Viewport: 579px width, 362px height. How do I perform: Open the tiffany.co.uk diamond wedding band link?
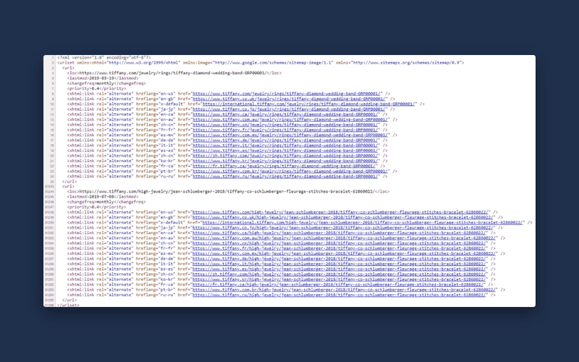point(290,99)
